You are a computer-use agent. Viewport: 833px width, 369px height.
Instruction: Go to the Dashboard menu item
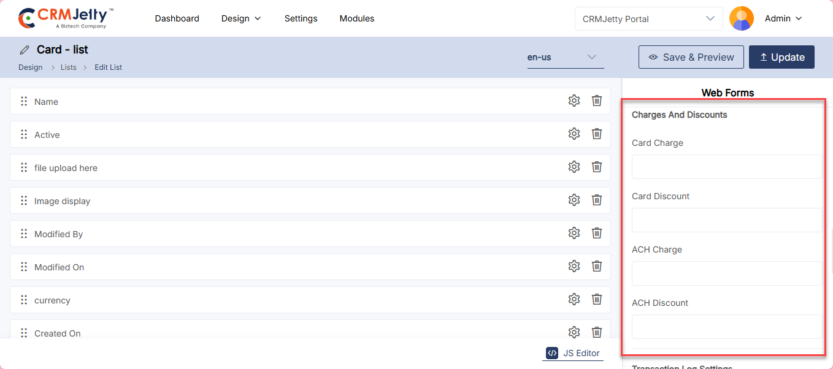(x=177, y=18)
